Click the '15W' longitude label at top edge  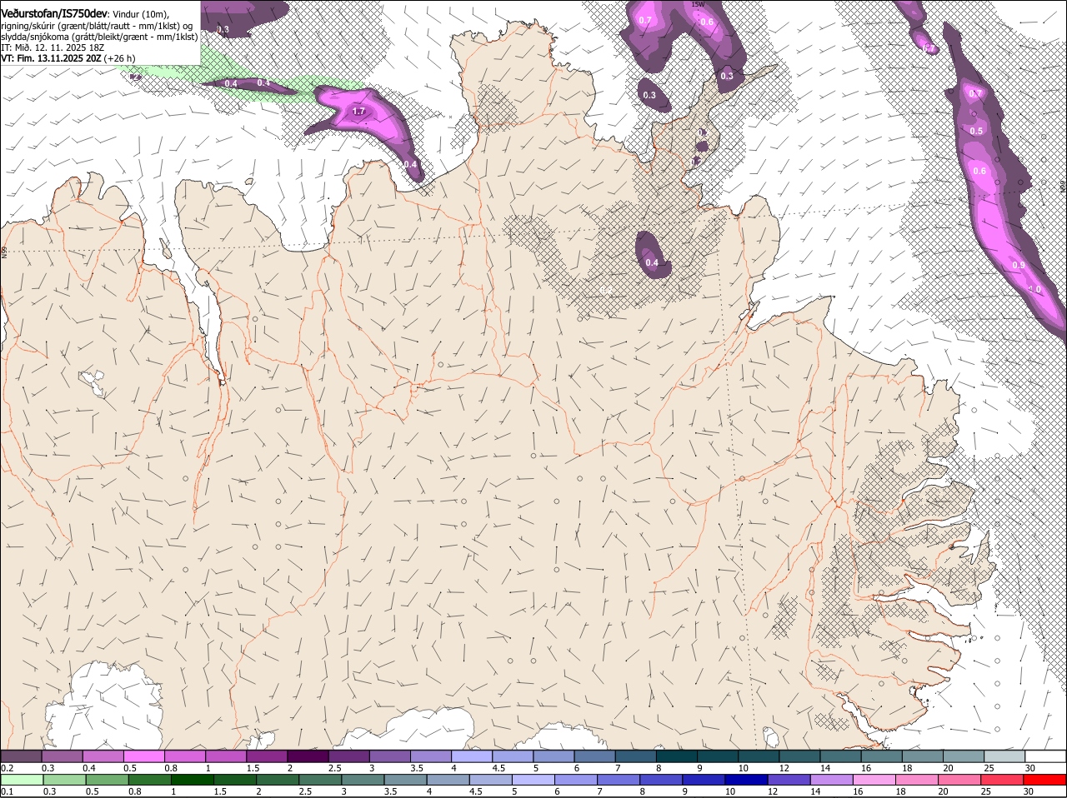coord(699,4)
